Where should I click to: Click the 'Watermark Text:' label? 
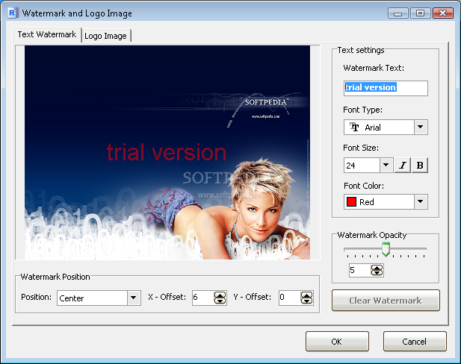(x=374, y=68)
